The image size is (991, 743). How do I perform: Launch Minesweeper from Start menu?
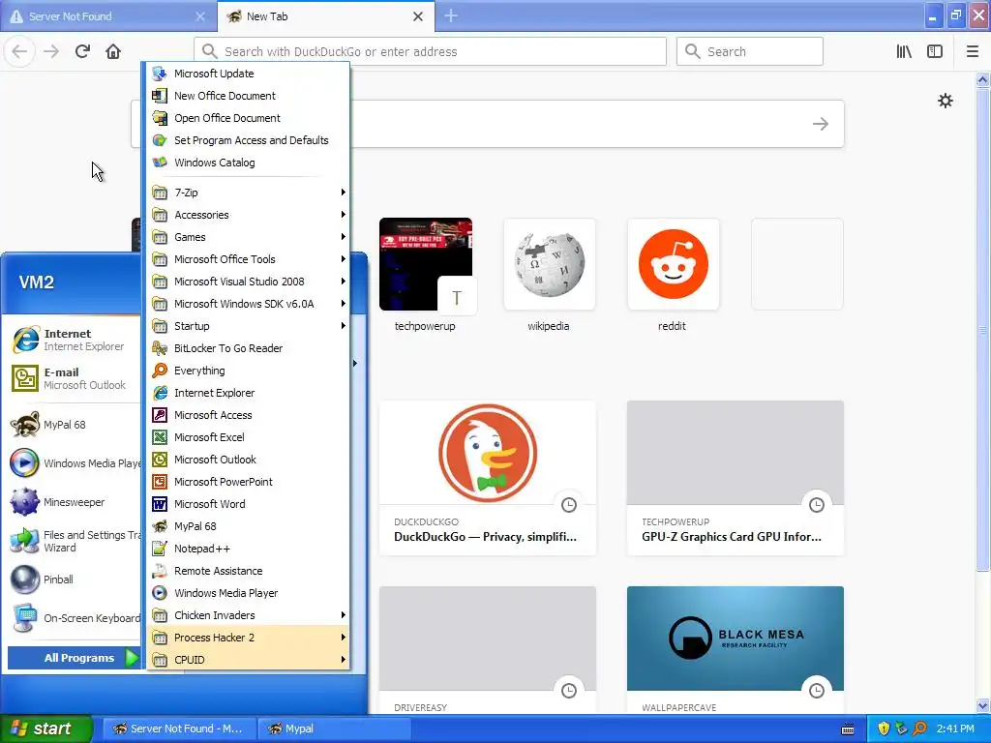point(74,502)
